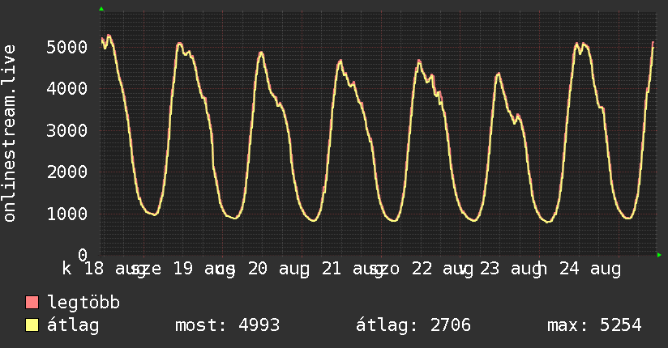Click the 24 aug date label

[590, 269]
